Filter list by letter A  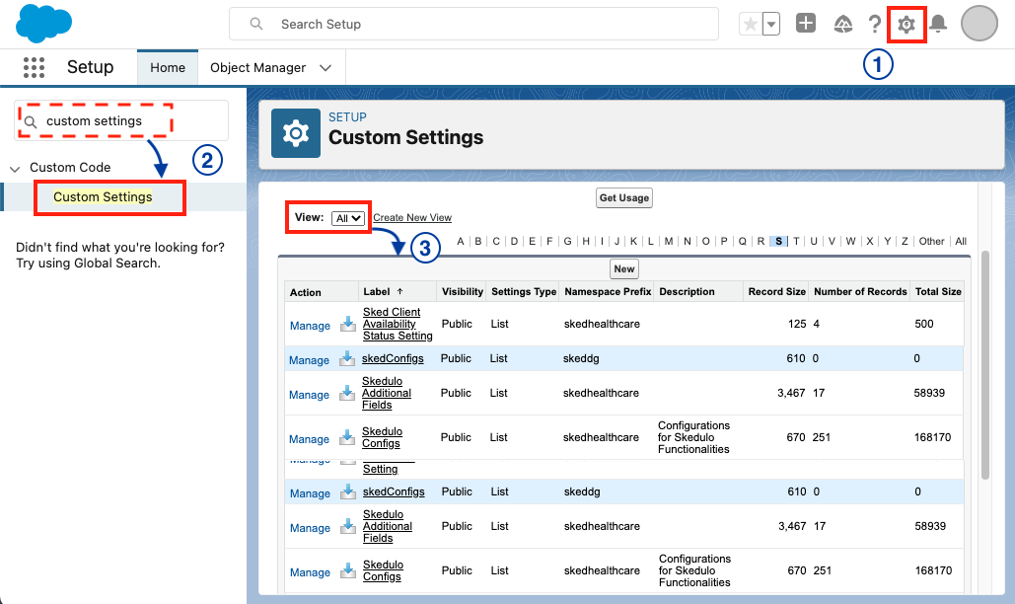click(x=461, y=242)
